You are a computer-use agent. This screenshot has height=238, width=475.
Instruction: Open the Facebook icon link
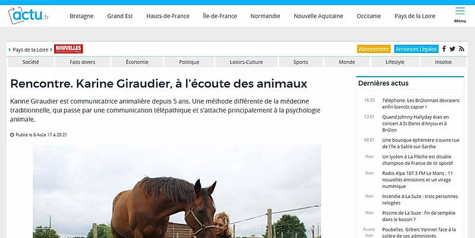pyautogui.click(x=444, y=49)
